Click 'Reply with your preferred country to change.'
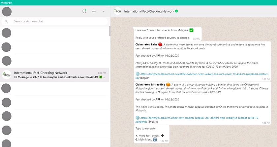The width and height of the screenshot is (277, 147). tap(162, 38)
